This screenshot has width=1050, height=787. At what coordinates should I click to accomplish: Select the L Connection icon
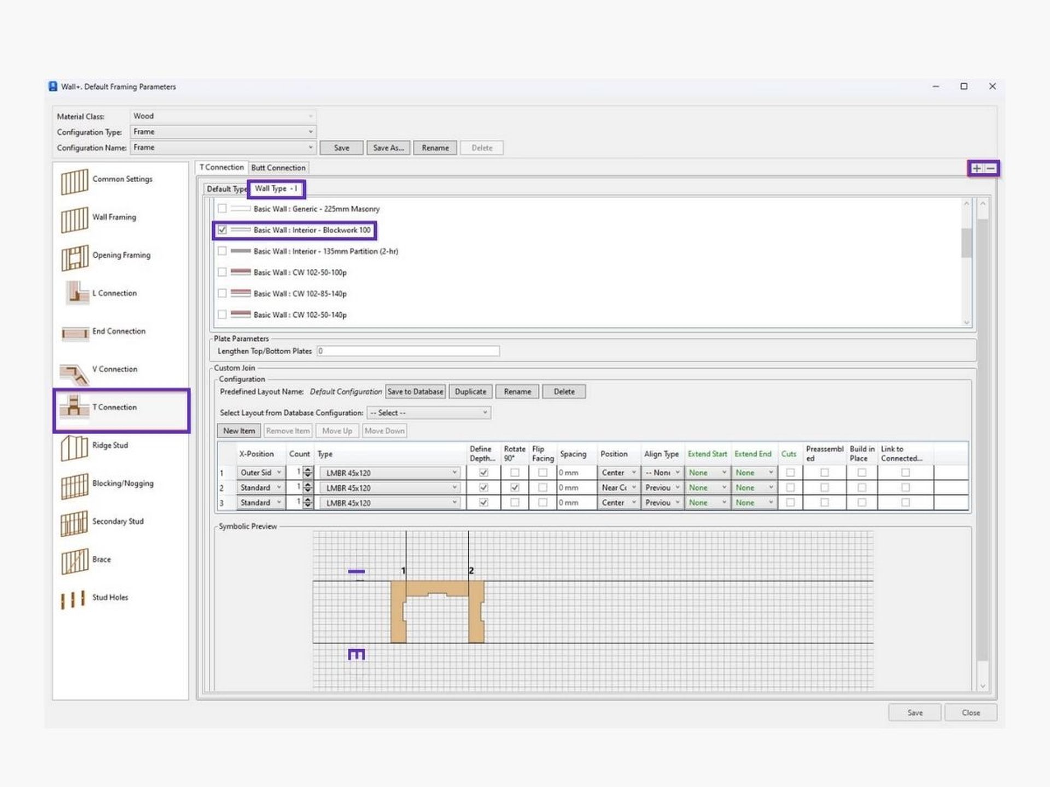(x=76, y=293)
